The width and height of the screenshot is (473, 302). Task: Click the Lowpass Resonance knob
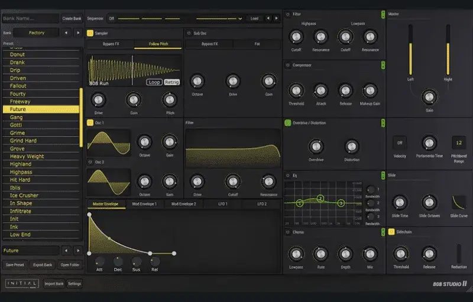coord(370,37)
